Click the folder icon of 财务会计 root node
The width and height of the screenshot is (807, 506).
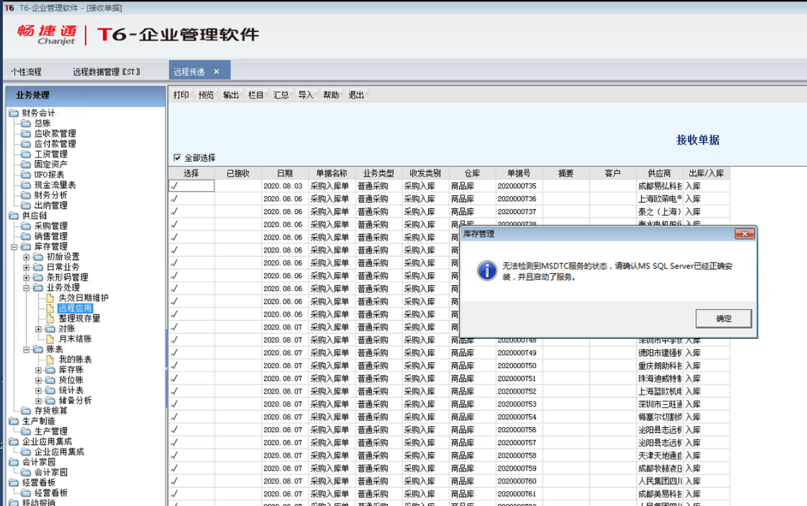click(14, 113)
